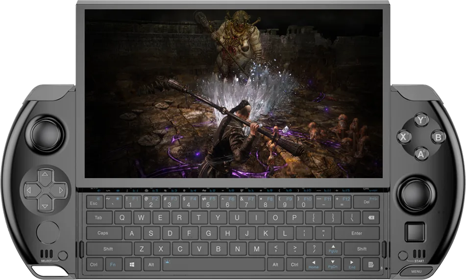Tap the V key
Image resolution: width=466 pixels, height=280 pixels.
(199, 249)
